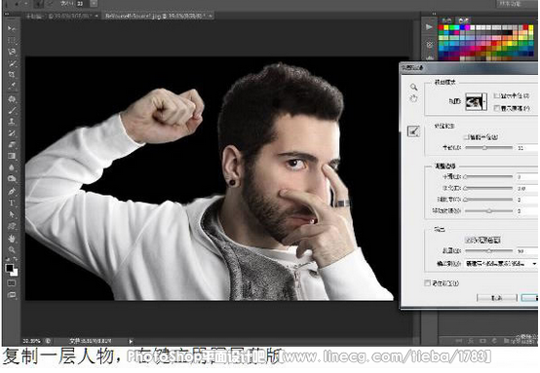The height and width of the screenshot is (373, 540).
Task: Click Shift Edge slider handle
Action: point(489,211)
